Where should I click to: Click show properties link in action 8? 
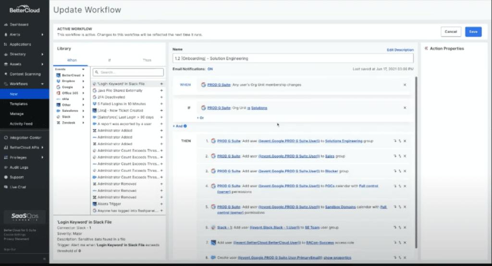click(x=337, y=258)
